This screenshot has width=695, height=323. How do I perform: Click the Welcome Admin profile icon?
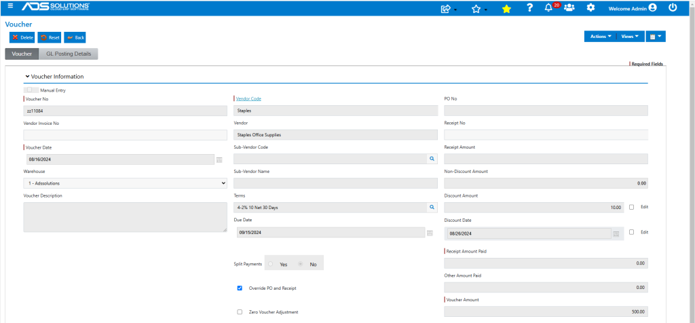[652, 7]
